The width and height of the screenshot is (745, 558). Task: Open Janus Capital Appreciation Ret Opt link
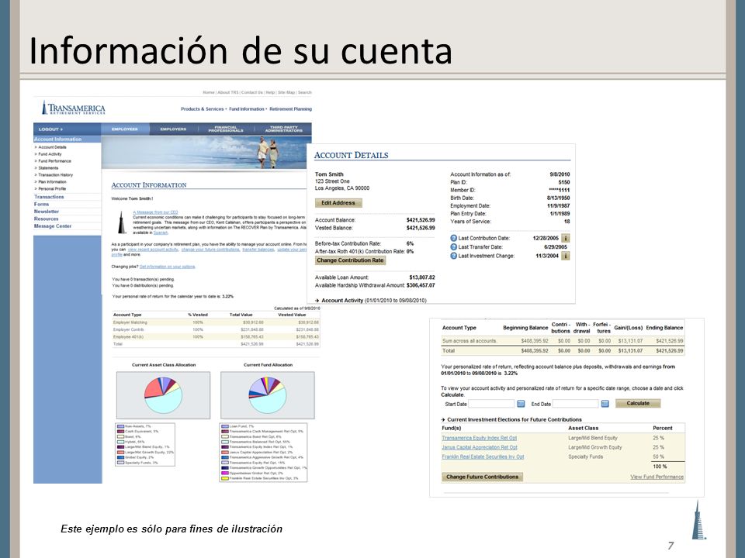pyautogui.click(x=480, y=447)
